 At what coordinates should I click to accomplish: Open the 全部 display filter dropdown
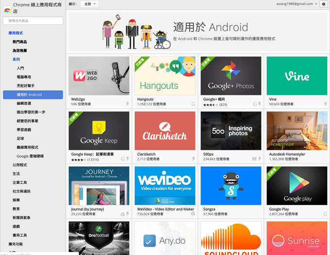click(x=89, y=4)
